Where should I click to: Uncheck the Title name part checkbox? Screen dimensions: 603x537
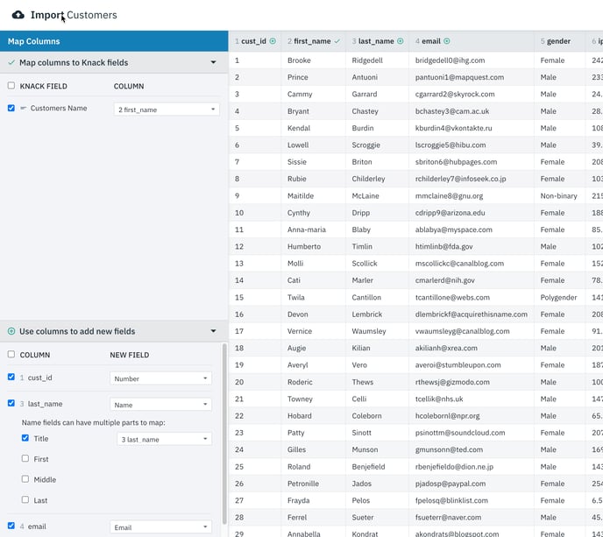click(x=25, y=438)
